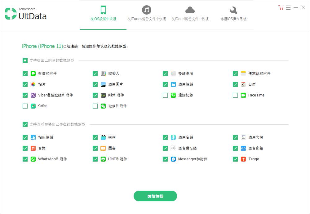The height and width of the screenshot is (214, 310).
Task: Click the App Videos (應用視頻) icon
Action: coord(173,84)
